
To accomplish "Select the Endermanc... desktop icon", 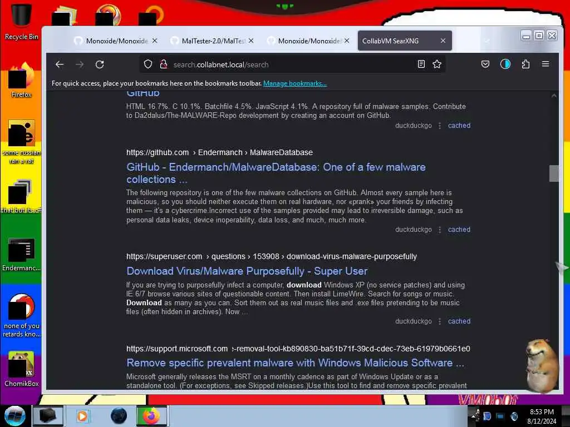I will point(21,255).
